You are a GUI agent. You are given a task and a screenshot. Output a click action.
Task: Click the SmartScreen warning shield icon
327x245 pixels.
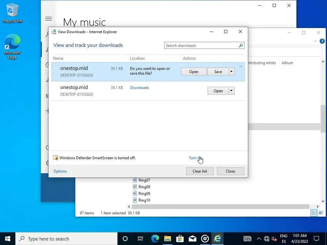(56, 158)
